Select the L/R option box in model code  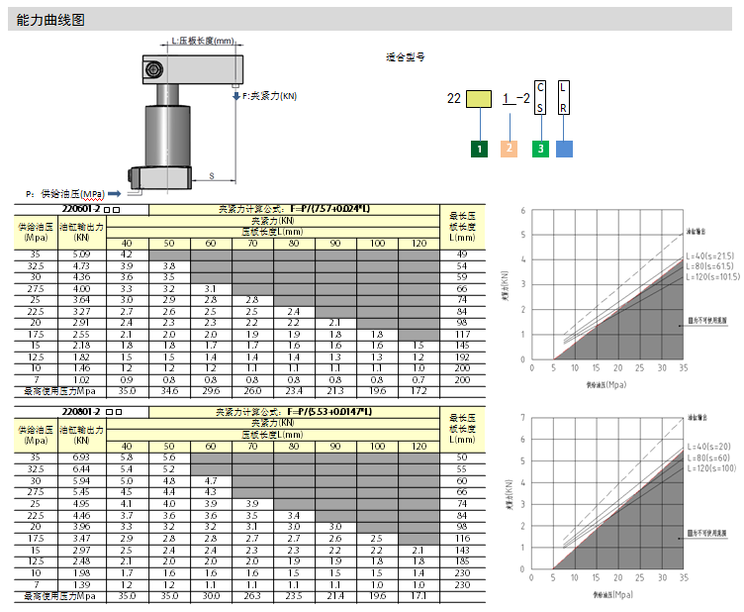tap(563, 98)
